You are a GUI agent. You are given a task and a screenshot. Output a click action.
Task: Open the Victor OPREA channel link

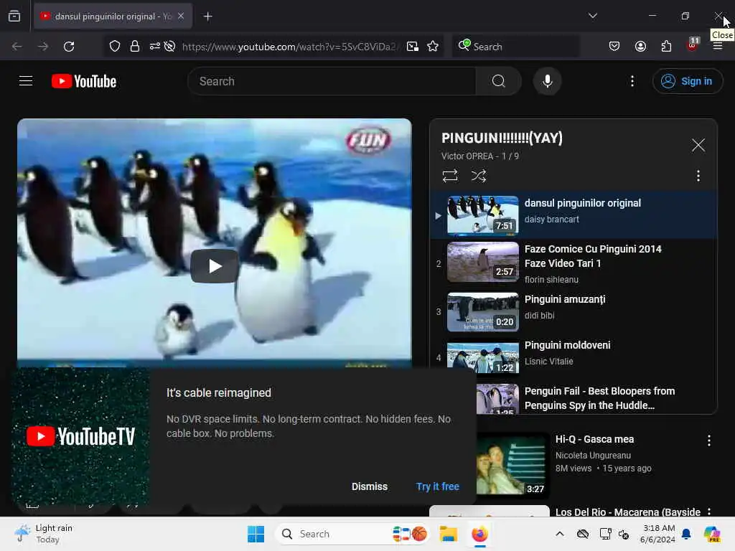tap(467, 156)
